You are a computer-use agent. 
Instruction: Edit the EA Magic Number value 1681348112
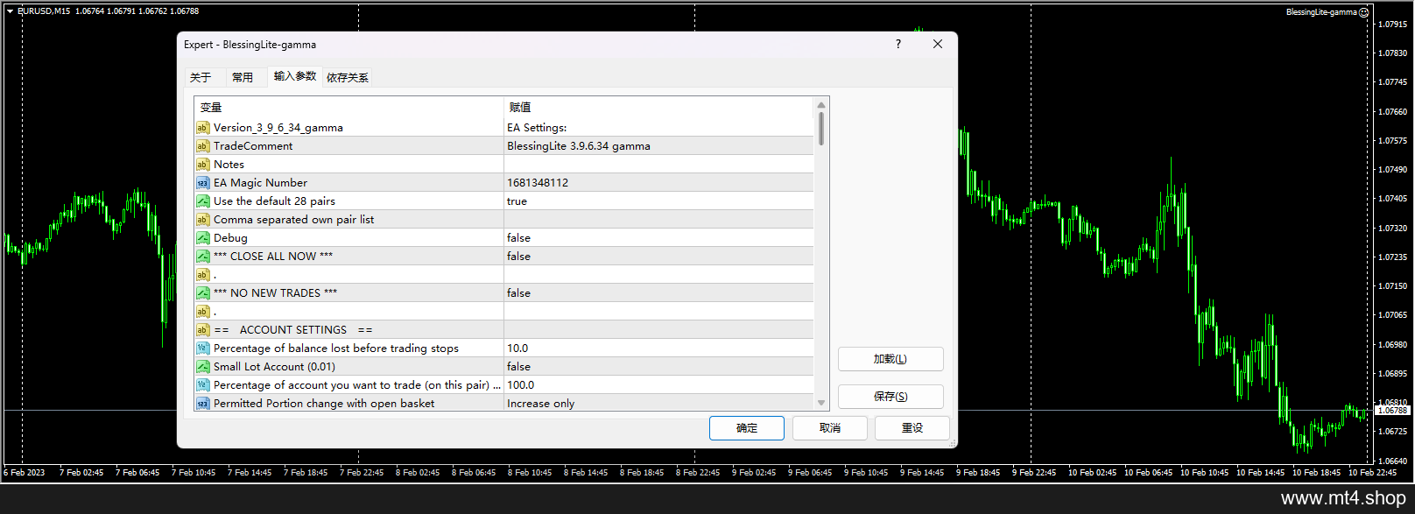pyautogui.click(x=658, y=183)
